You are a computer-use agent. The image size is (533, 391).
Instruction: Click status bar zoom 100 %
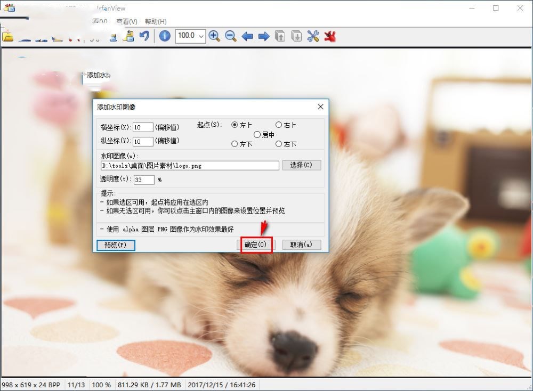point(101,385)
